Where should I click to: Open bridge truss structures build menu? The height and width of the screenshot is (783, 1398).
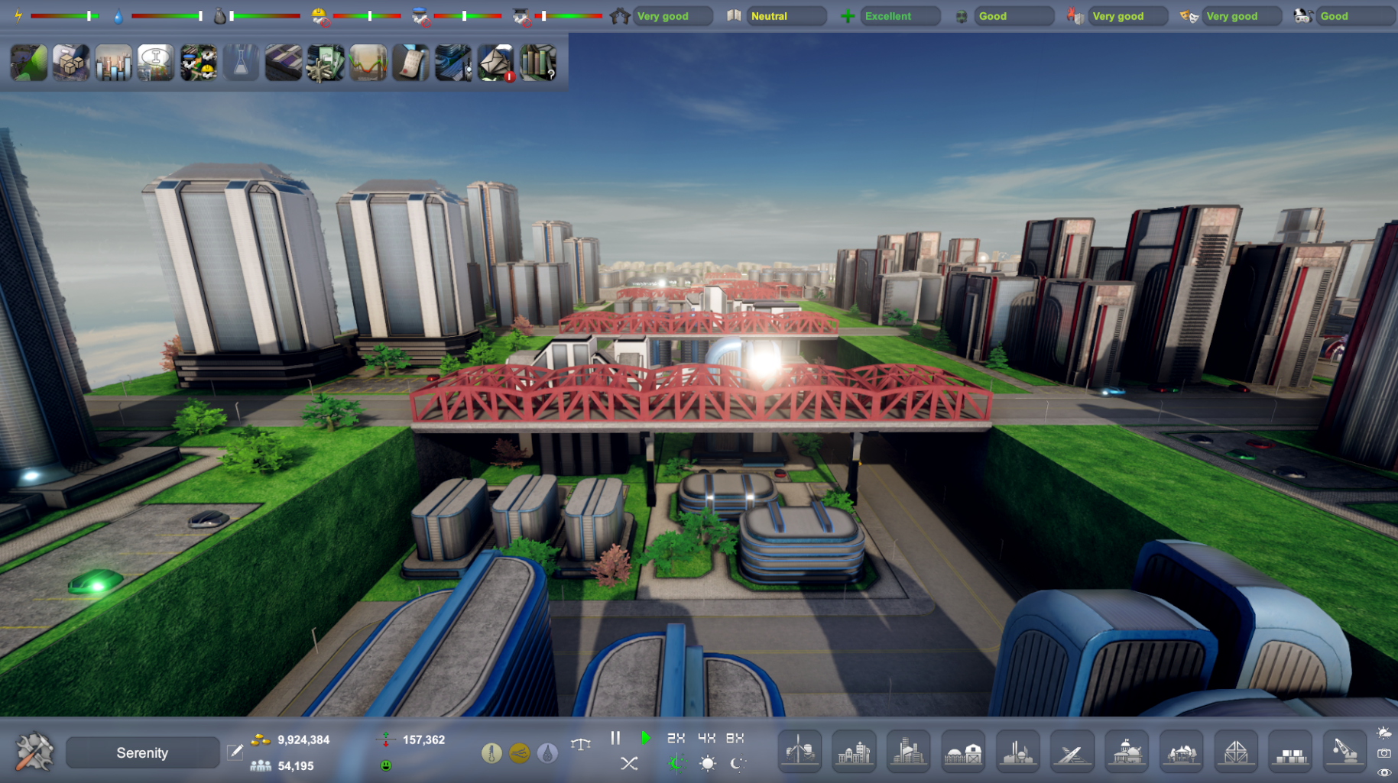pos(1236,752)
